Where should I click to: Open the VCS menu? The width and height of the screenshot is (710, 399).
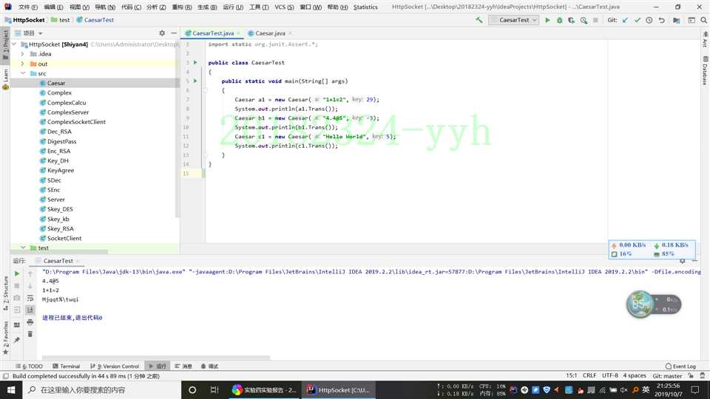click(x=284, y=7)
